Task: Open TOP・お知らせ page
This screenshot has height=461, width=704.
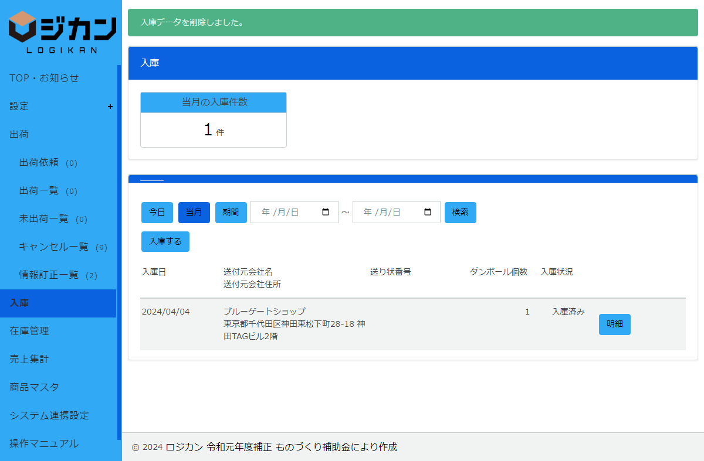Action: 44,78
